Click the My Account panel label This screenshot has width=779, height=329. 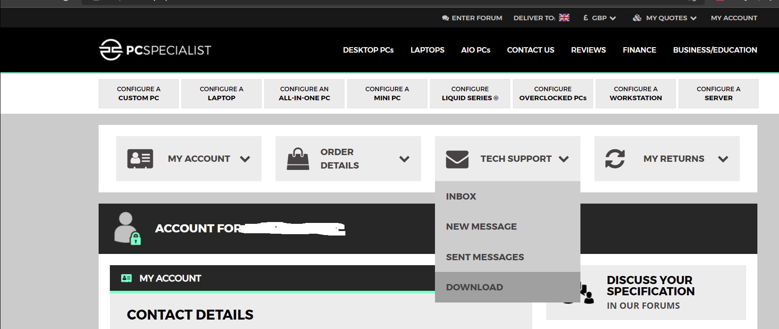point(199,159)
